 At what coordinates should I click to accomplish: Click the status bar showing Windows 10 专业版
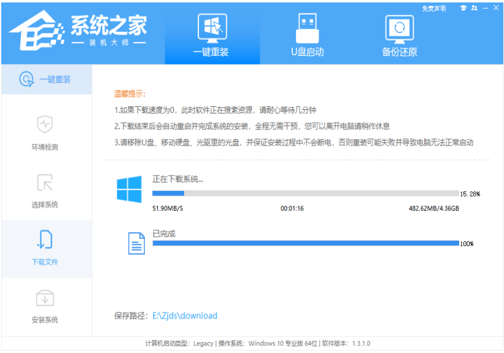click(x=257, y=344)
